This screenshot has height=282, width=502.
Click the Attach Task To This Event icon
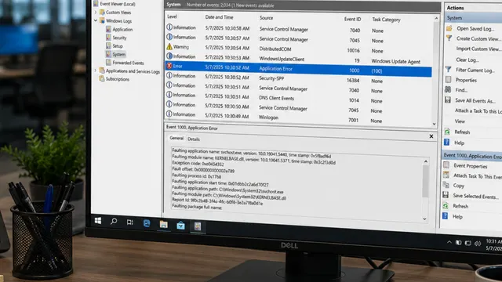[446, 175]
